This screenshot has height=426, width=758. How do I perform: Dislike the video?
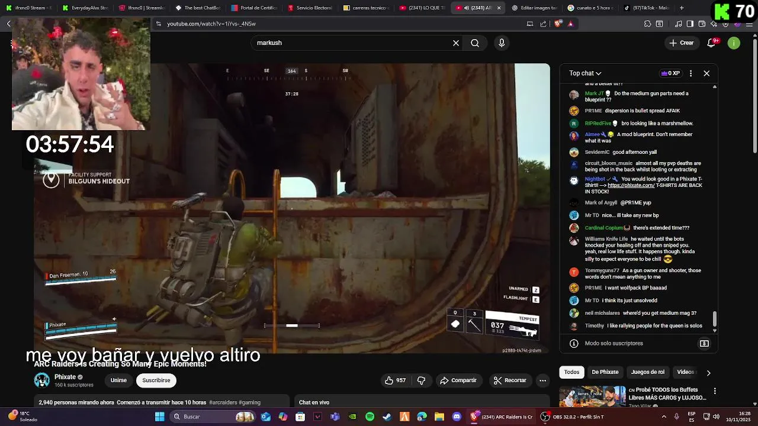pos(422,380)
